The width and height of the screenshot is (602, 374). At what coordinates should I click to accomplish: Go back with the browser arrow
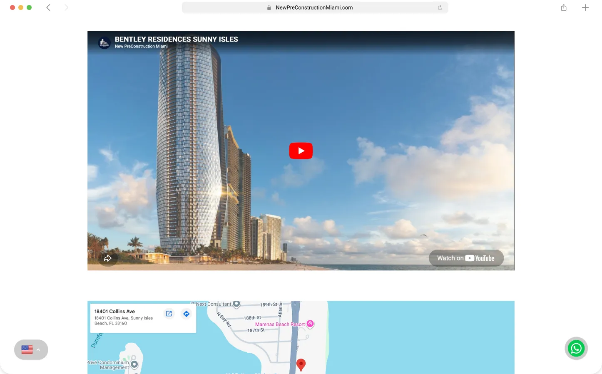coord(48,7)
